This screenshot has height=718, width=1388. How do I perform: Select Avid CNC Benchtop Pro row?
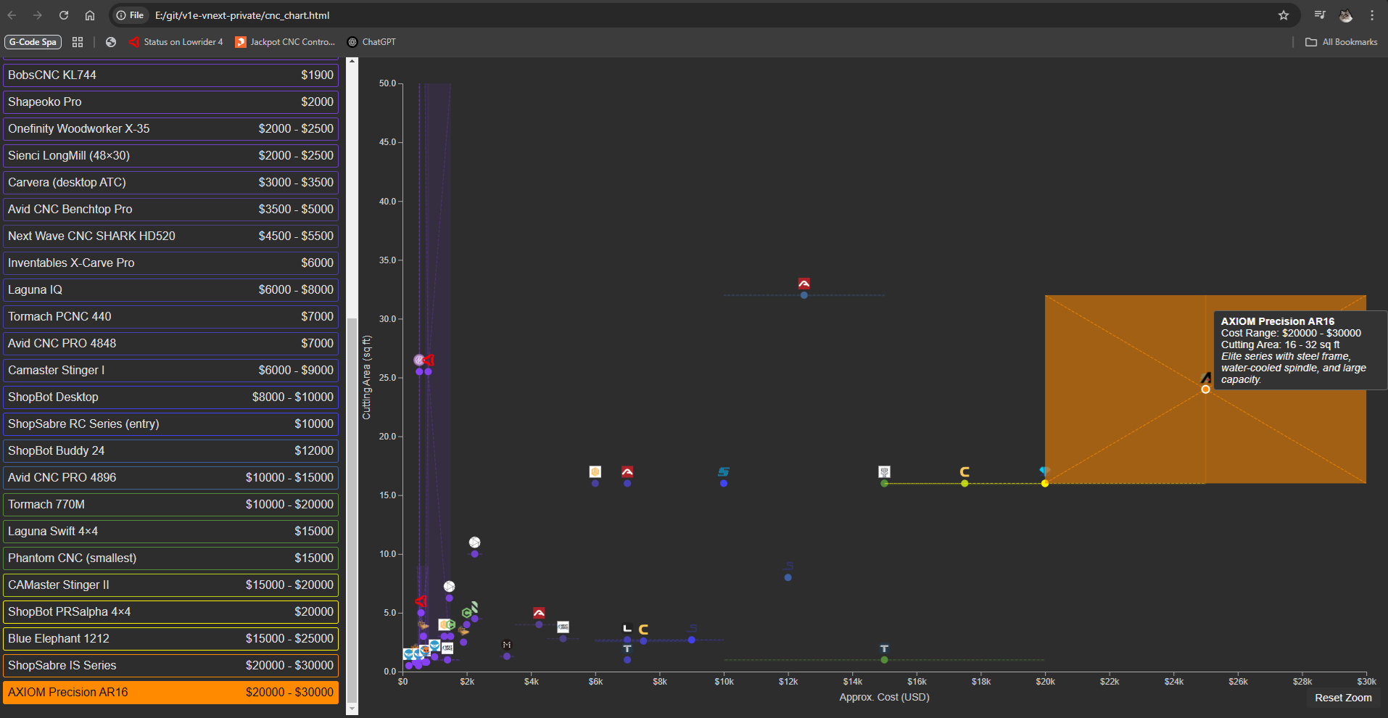pos(170,209)
